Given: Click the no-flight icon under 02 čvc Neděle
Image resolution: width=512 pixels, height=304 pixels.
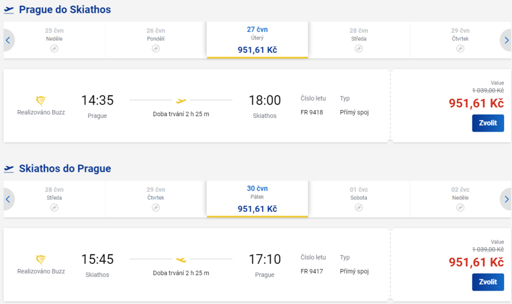Looking at the screenshot, I should [460, 208].
